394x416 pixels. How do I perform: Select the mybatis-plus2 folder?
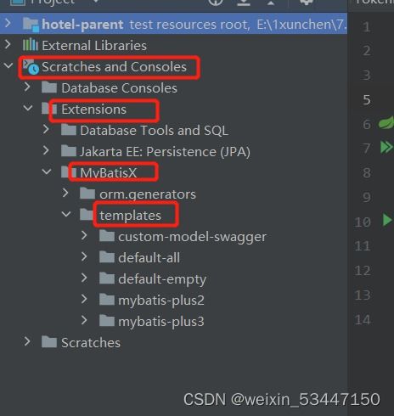[161, 301]
